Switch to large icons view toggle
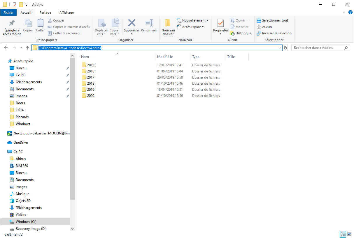This screenshot has width=354, height=238. pos(349,234)
